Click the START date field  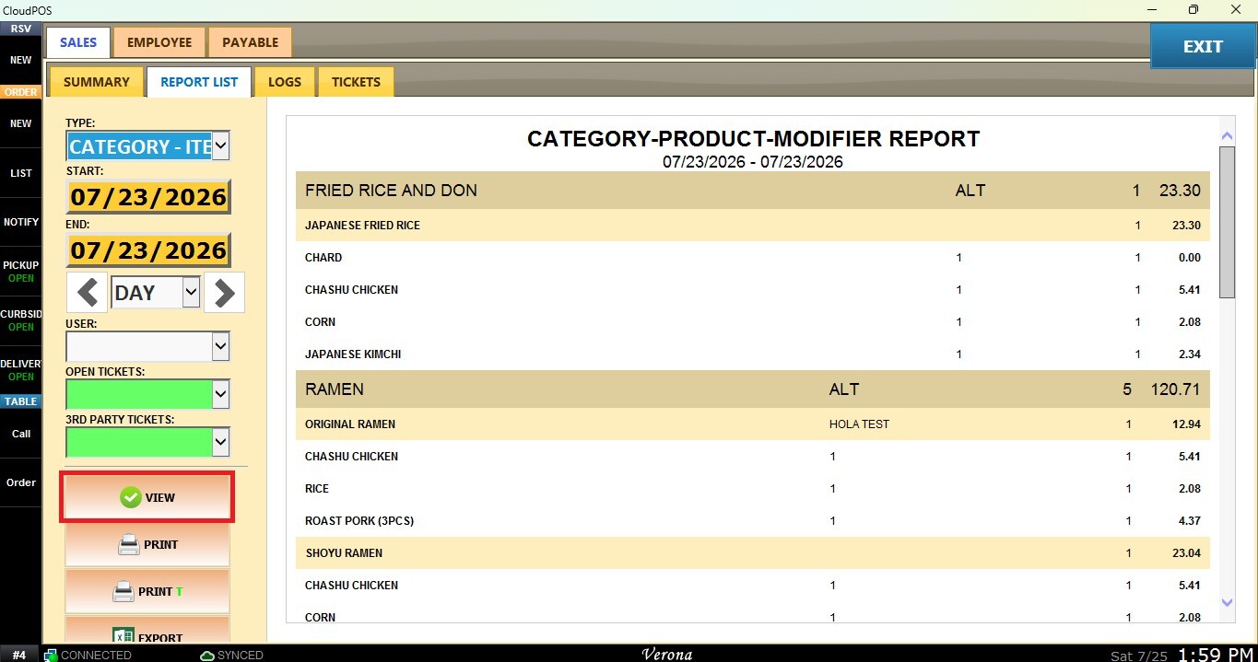click(148, 197)
